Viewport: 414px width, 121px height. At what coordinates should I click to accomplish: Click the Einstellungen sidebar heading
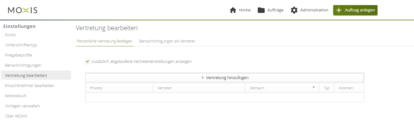pos(19,26)
